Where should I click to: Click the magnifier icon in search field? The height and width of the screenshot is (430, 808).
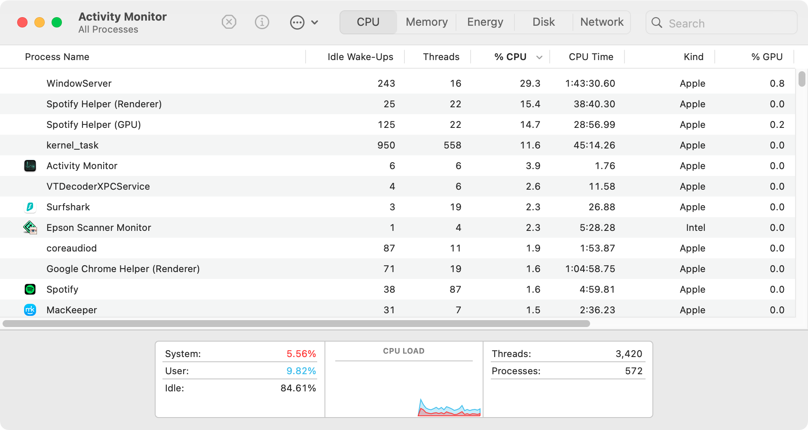coord(657,23)
